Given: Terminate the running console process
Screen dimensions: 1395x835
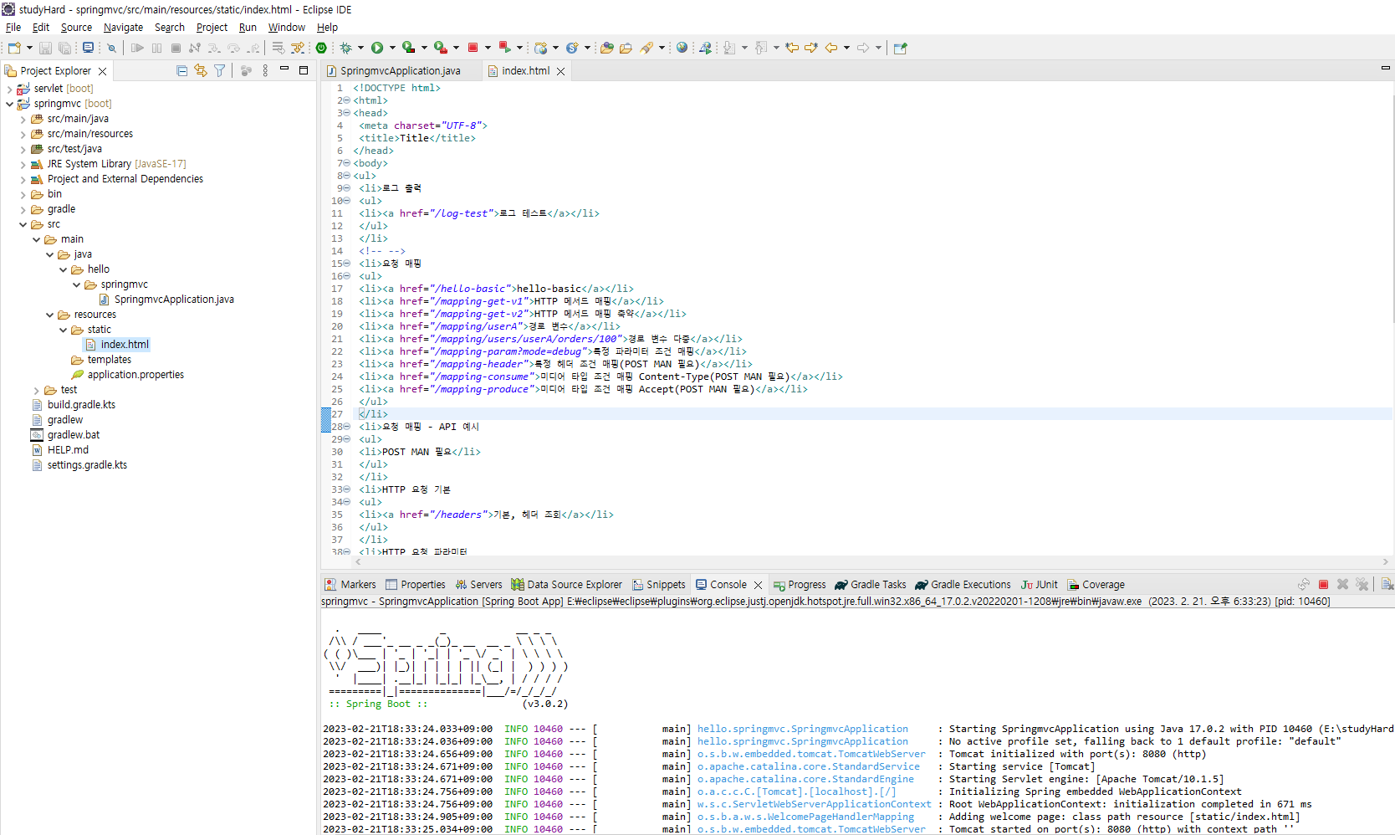Looking at the screenshot, I should tap(1323, 584).
